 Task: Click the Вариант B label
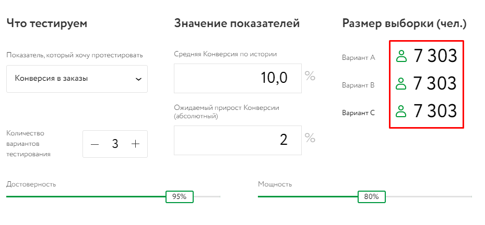click(x=358, y=85)
